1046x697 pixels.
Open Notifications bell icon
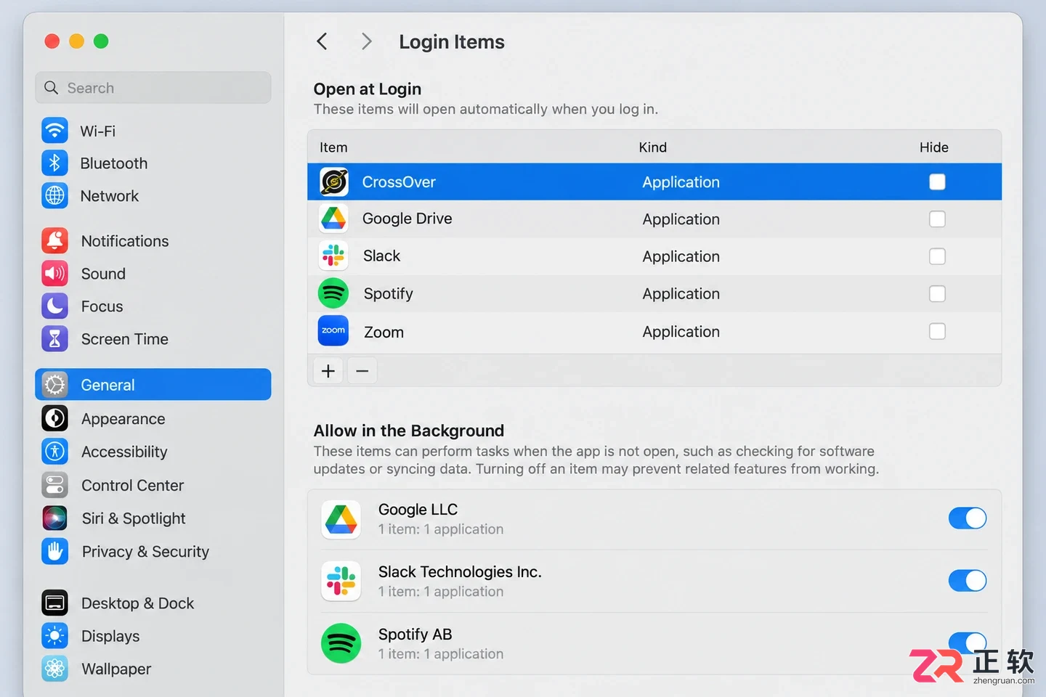click(54, 241)
